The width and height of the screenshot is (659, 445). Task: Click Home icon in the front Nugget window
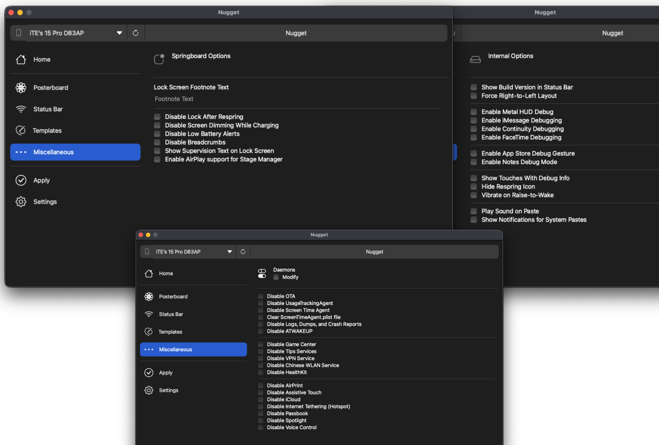(149, 273)
